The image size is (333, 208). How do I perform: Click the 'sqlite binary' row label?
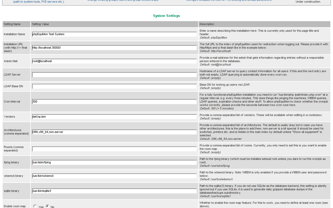pos(11,191)
